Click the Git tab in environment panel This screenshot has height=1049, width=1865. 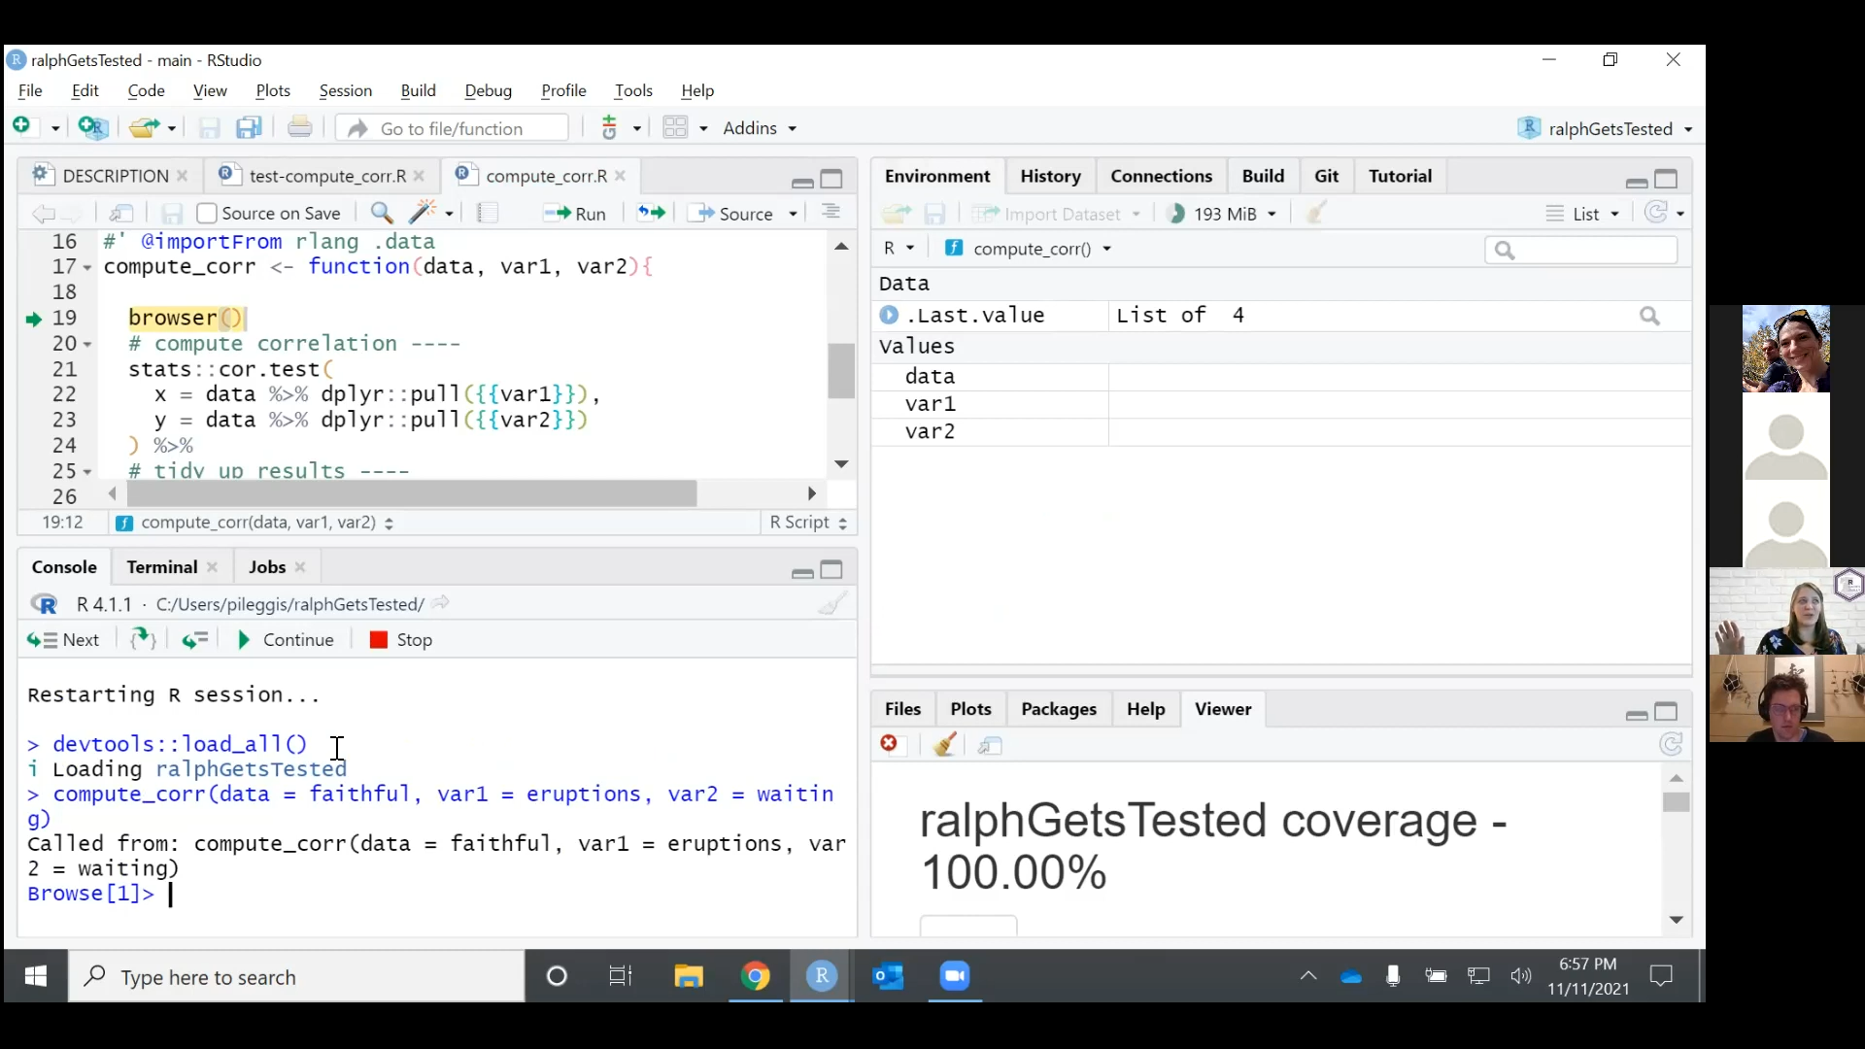(1326, 176)
